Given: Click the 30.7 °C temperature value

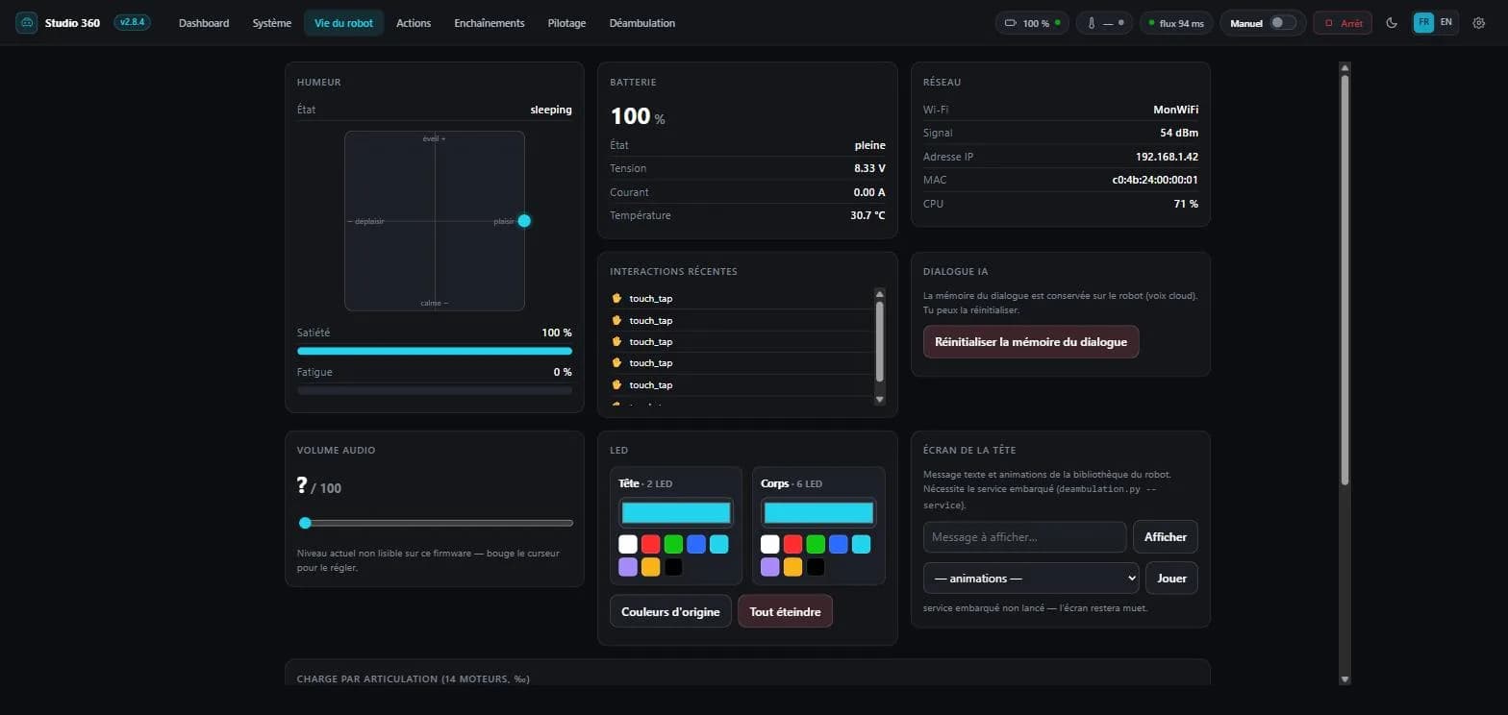Looking at the screenshot, I should tap(867, 215).
